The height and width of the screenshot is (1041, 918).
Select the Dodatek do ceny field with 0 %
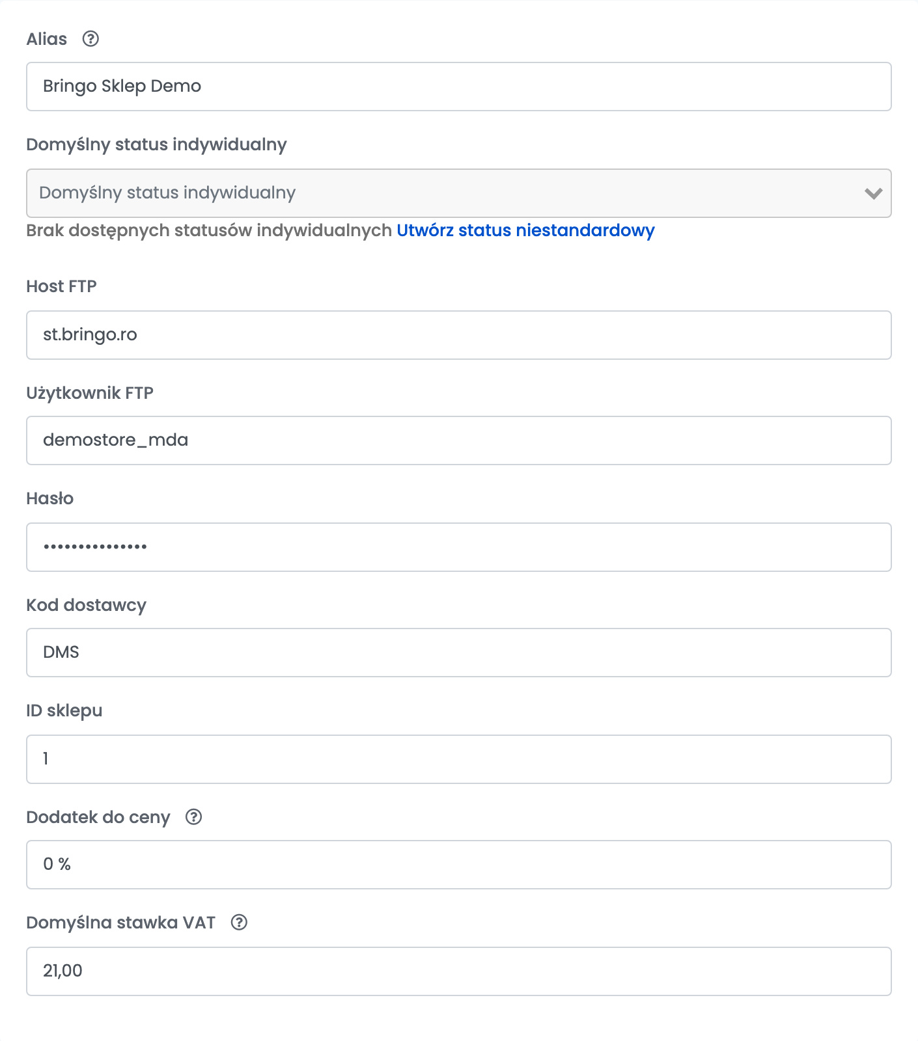459,865
